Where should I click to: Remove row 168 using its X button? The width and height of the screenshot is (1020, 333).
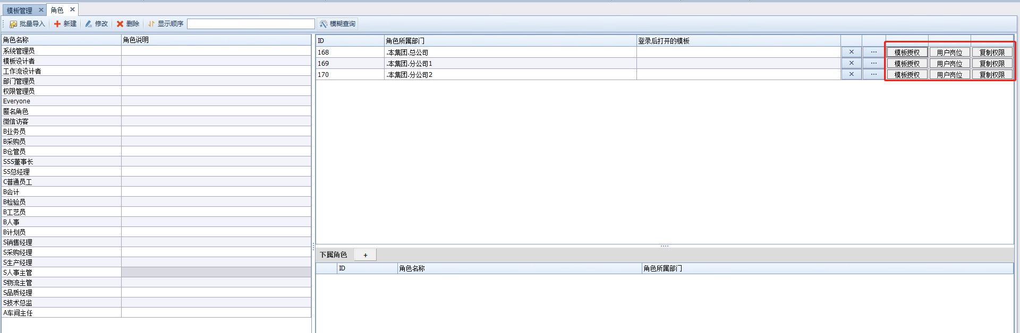pyautogui.click(x=851, y=52)
